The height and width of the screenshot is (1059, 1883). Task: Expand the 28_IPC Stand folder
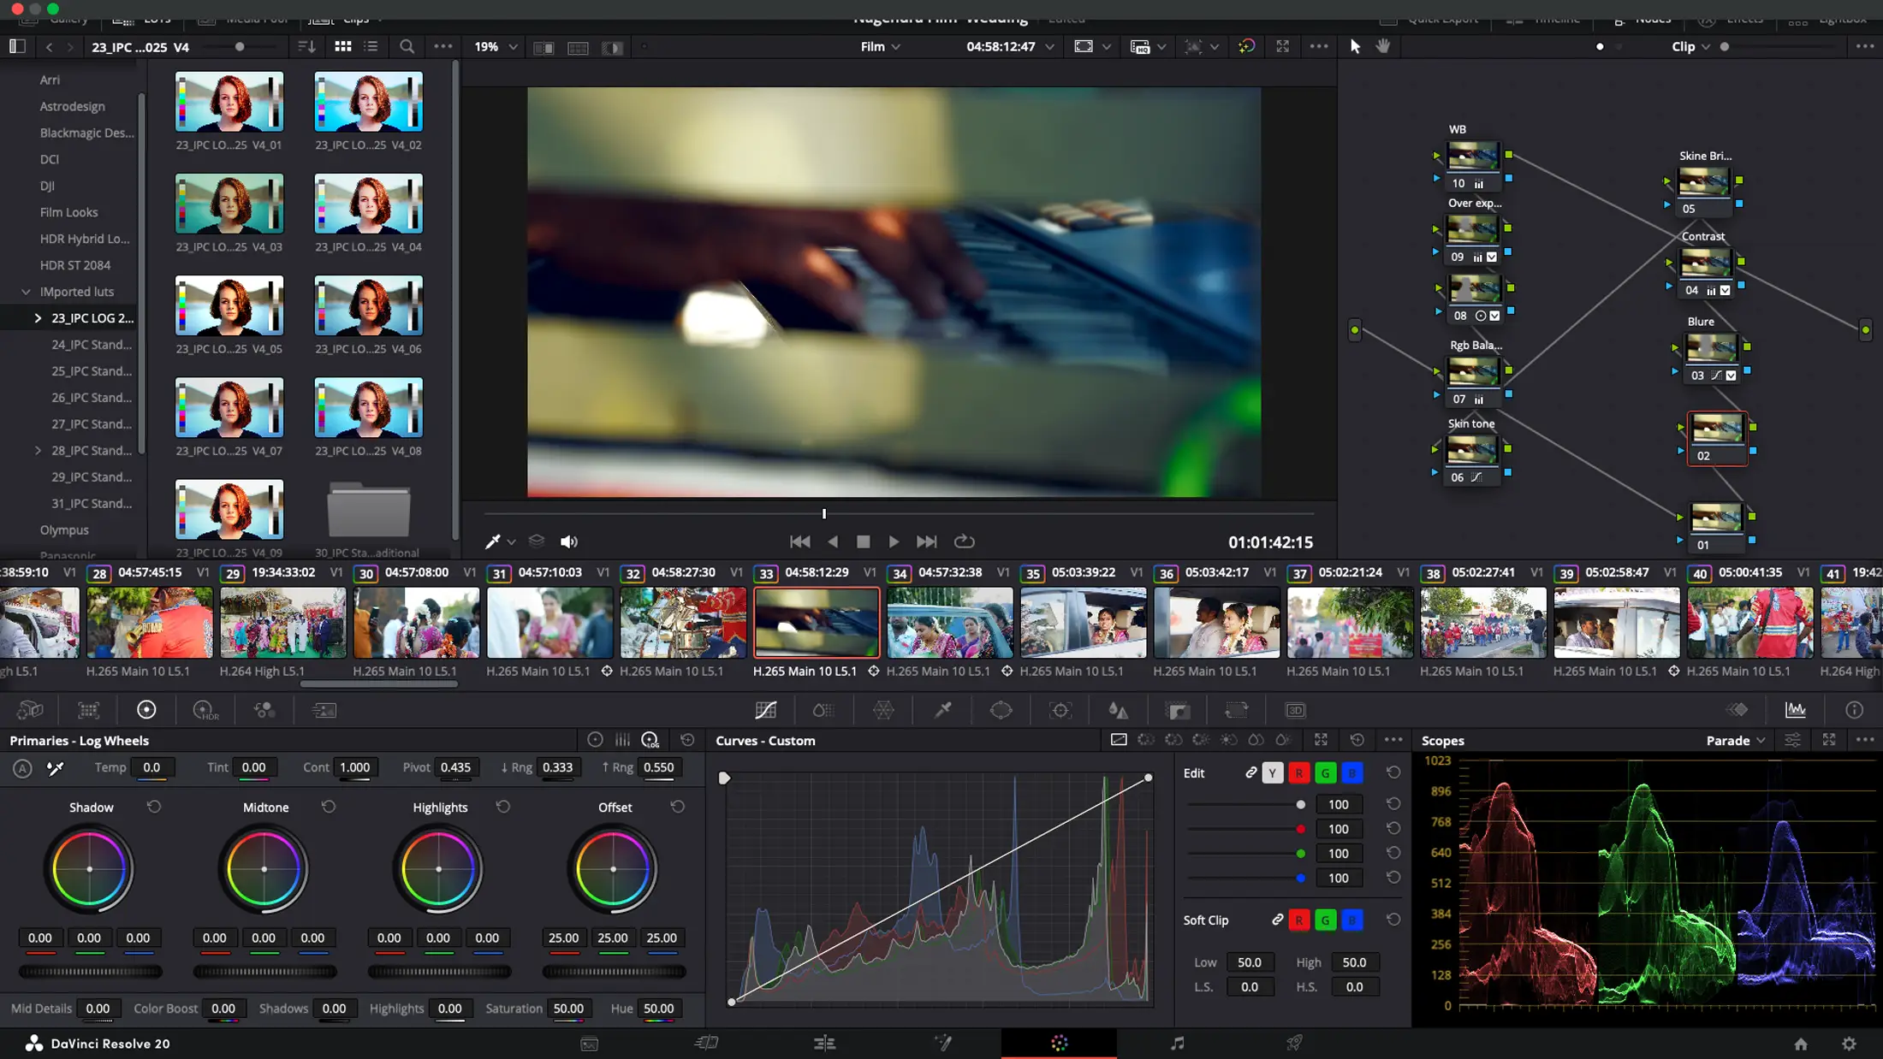click(x=38, y=451)
